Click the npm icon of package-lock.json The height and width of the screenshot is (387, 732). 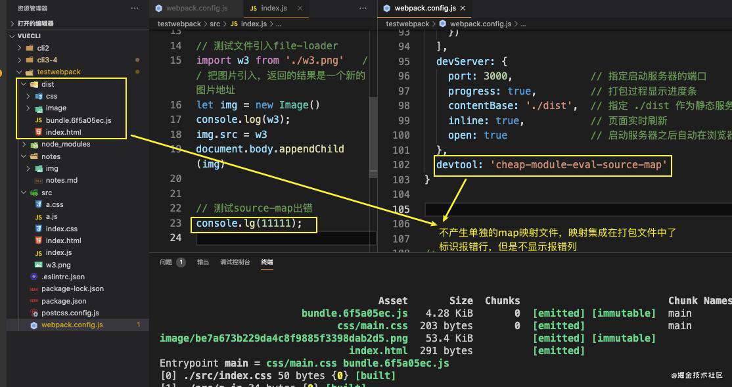(x=34, y=289)
